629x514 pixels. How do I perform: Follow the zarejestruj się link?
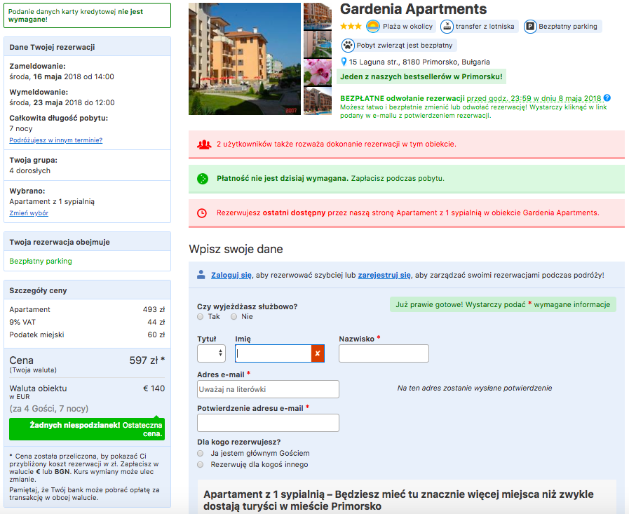click(x=384, y=276)
